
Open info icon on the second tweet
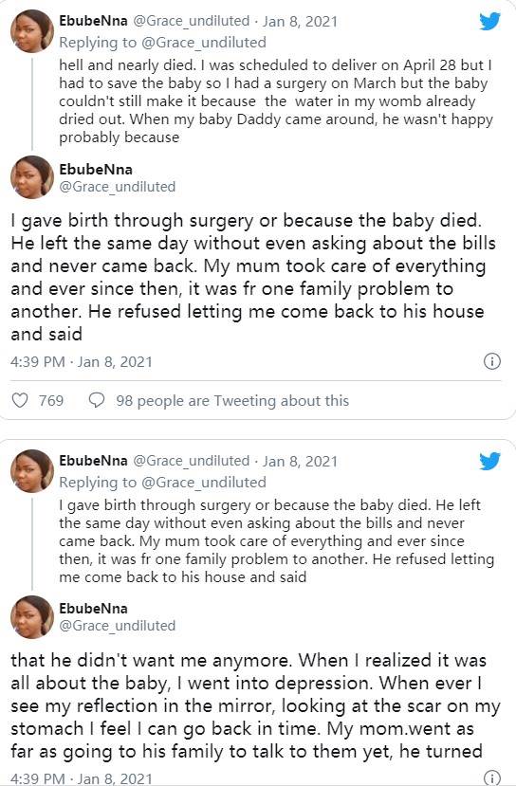tap(492, 777)
